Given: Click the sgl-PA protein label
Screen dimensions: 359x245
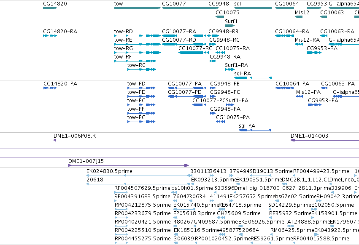Looking at the screenshot, I should [247, 126].
